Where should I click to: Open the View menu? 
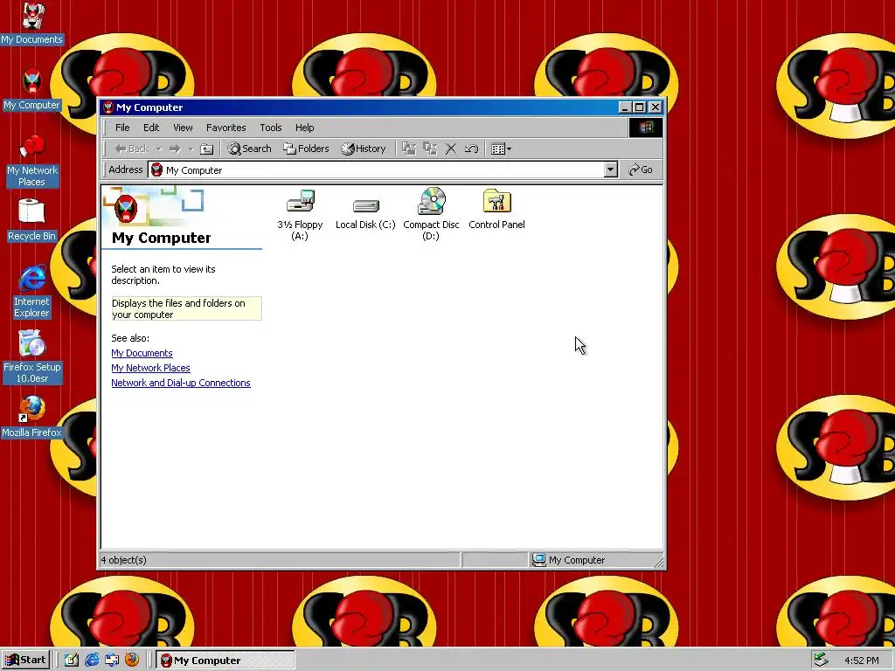(183, 128)
